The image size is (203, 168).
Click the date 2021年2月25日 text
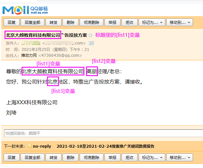click(36, 49)
